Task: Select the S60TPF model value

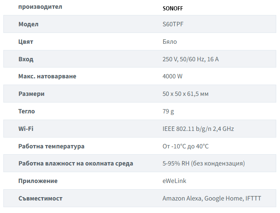Action: coord(173,24)
